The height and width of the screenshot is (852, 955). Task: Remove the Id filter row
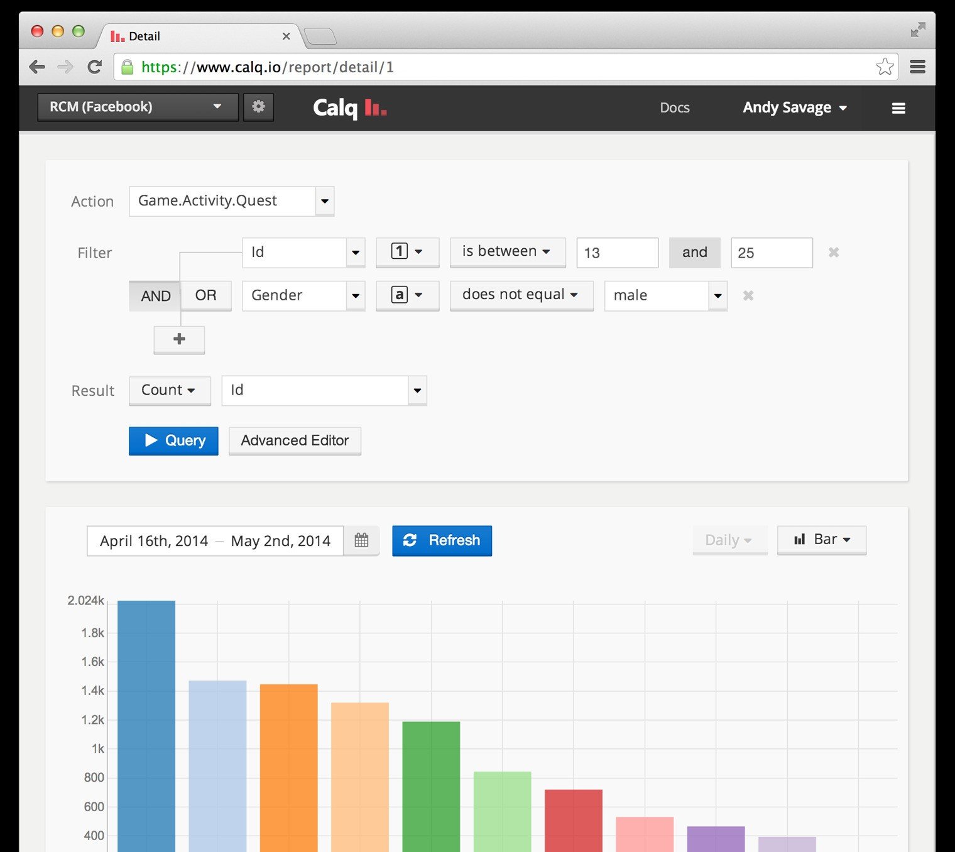pyautogui.click(x=834, y=253)
